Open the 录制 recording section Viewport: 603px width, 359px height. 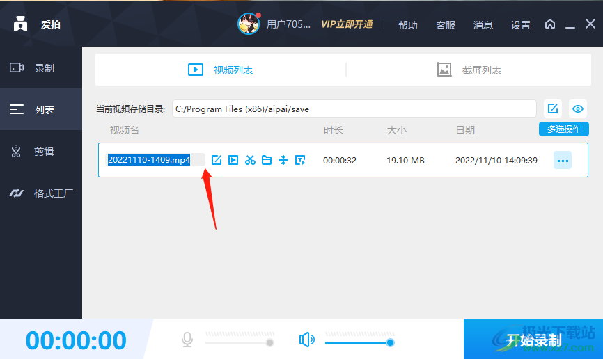point(41,68)
